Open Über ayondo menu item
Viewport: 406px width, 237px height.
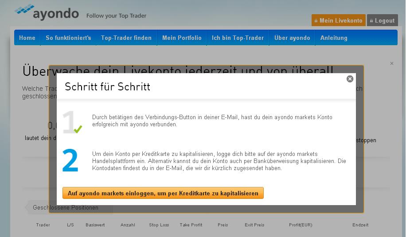(292, 38)
